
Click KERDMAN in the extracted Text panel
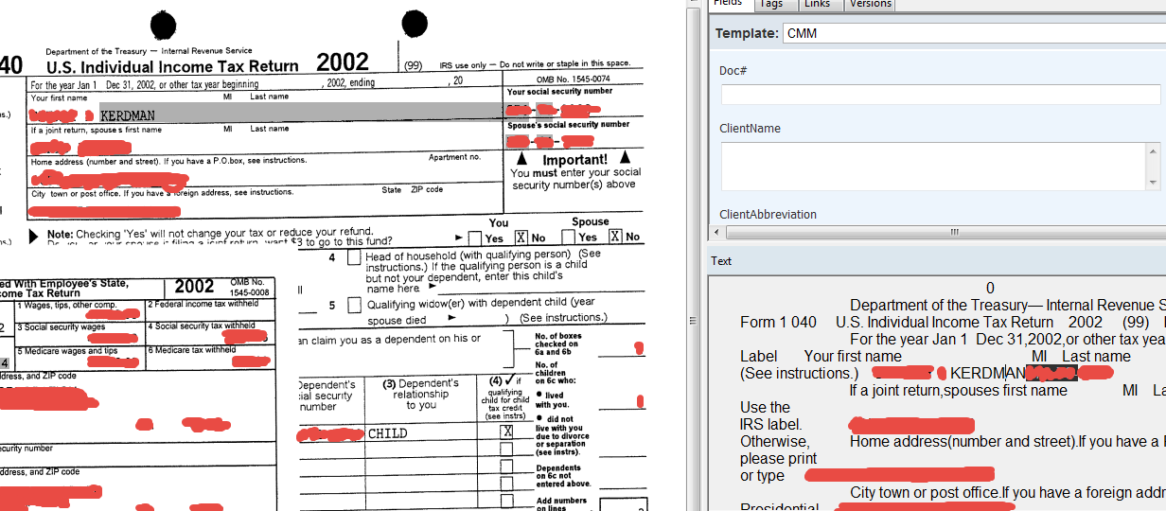pyautogui.click(x=988, y=373)
